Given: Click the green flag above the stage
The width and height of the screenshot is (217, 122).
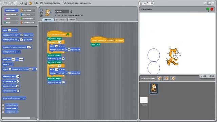Looking at the screenshot, I should pyautogui.click(x=208, y=9).
